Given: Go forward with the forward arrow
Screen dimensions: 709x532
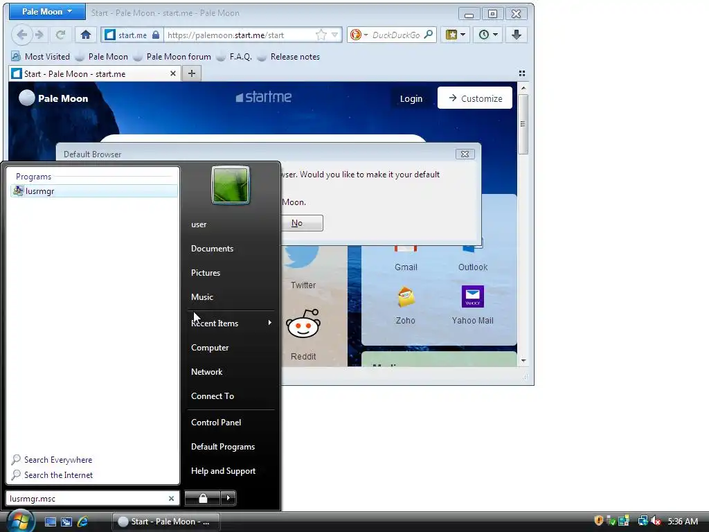Looking at the screenshot, I should tap(39, 35).
